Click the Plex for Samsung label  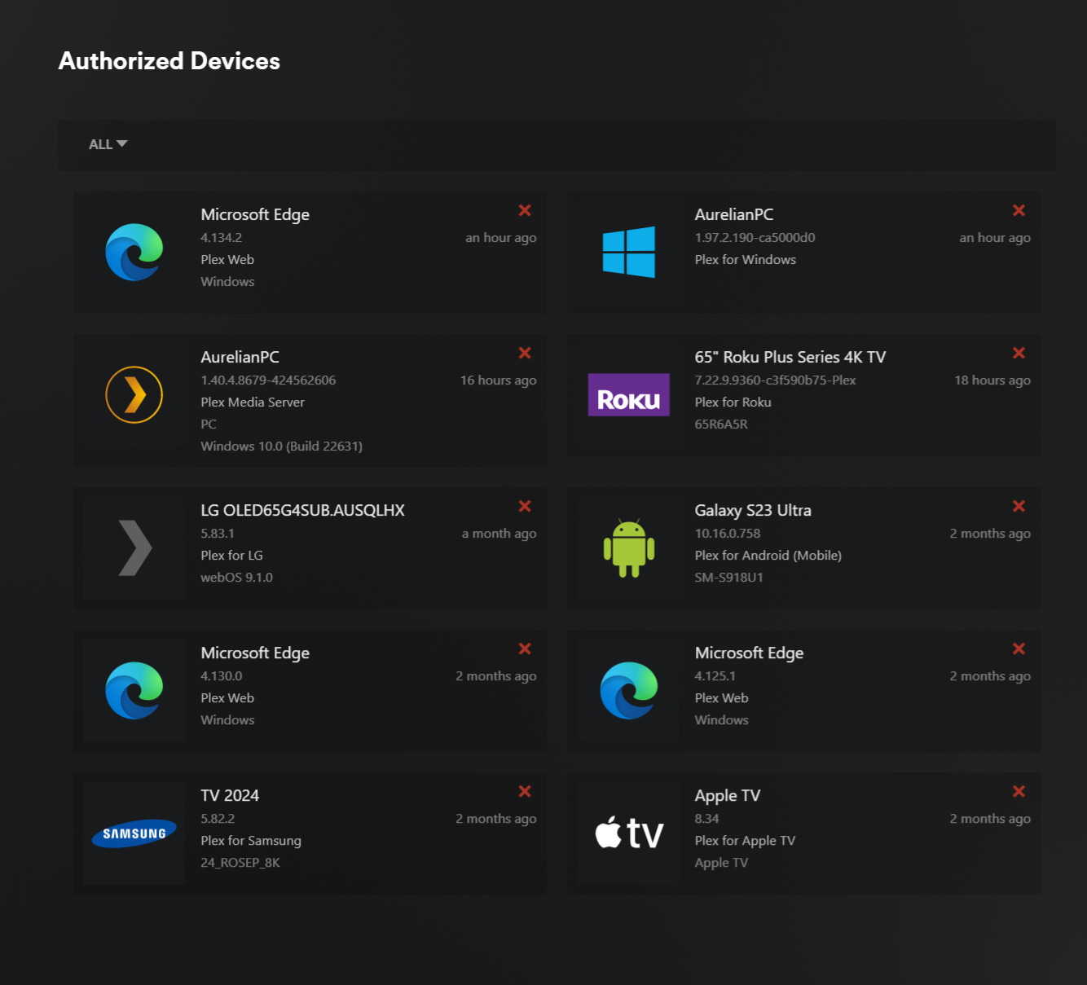251,841
